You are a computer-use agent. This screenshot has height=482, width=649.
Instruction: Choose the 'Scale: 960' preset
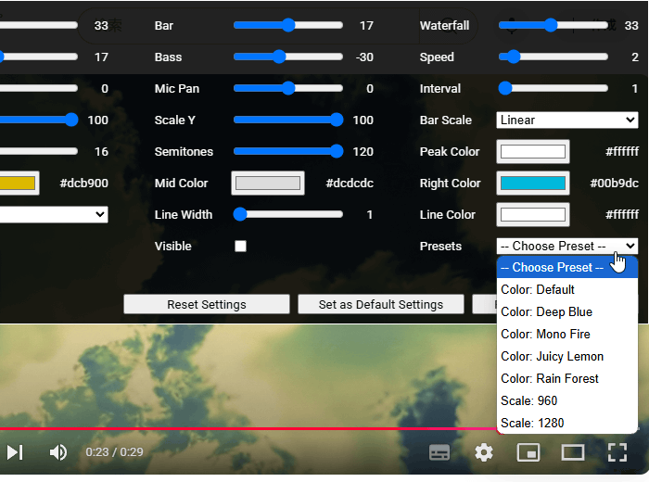(x=567, y=401)
